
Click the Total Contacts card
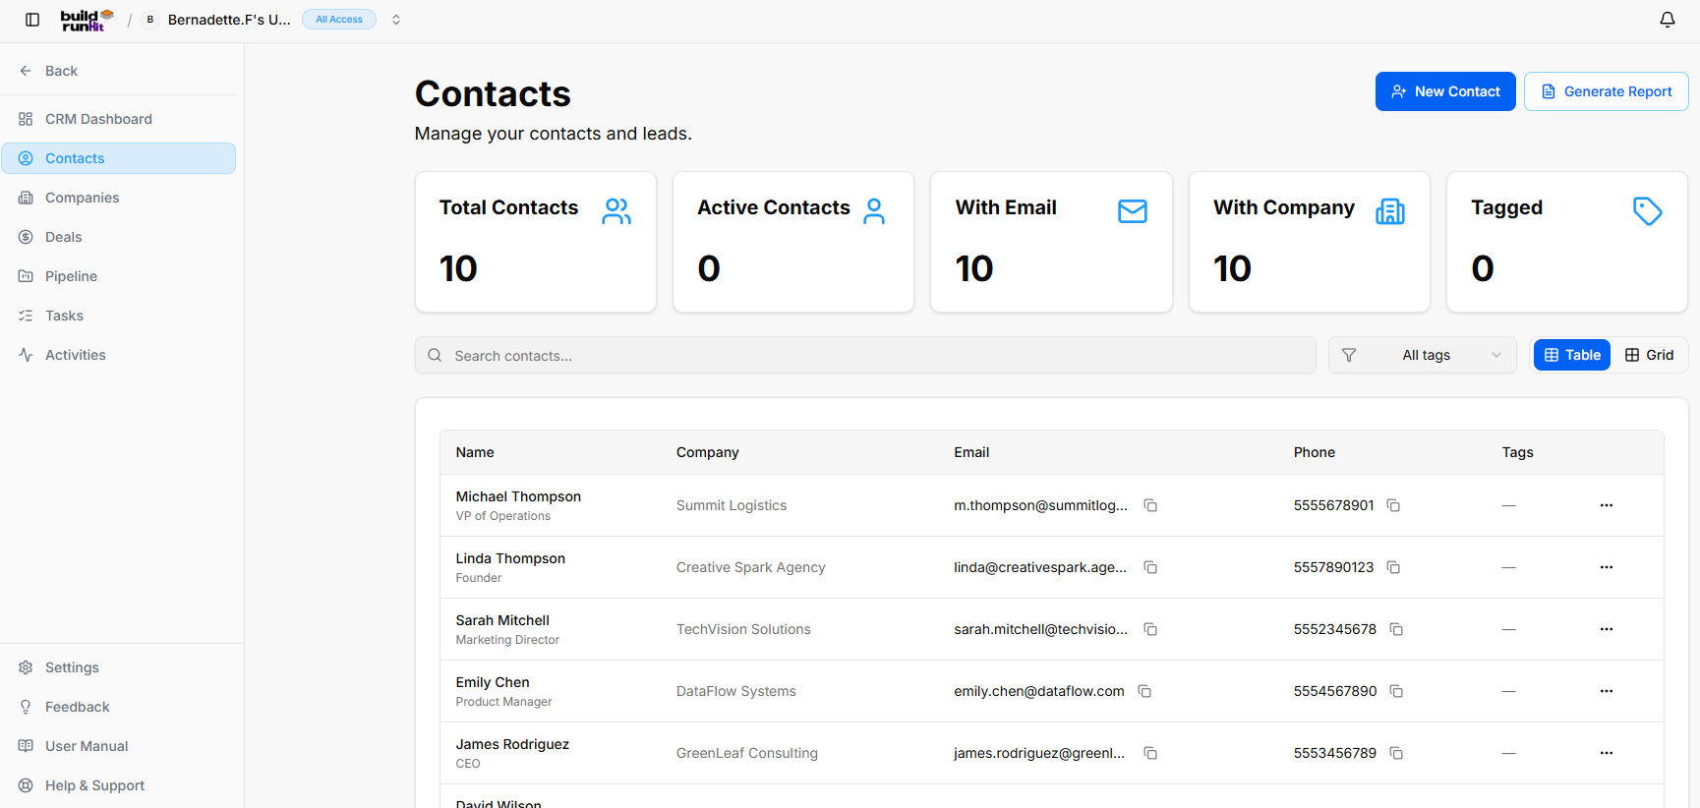point(536,242)
